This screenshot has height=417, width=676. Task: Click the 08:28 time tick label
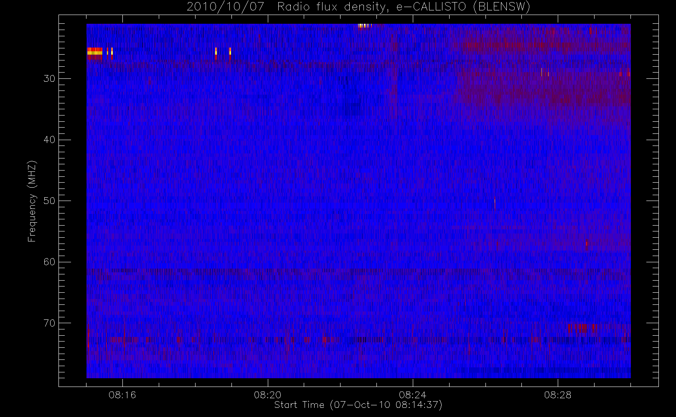click(x=558, y=395)
